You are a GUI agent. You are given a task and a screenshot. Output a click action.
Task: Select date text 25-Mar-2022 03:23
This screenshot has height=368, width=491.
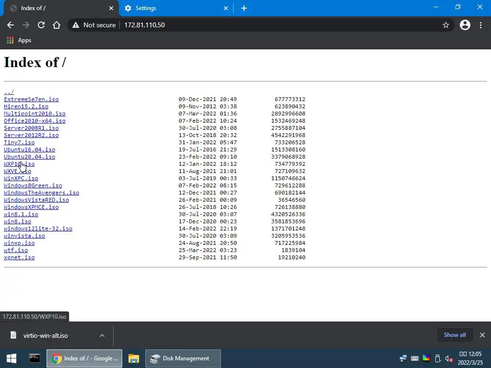point(208,250)
